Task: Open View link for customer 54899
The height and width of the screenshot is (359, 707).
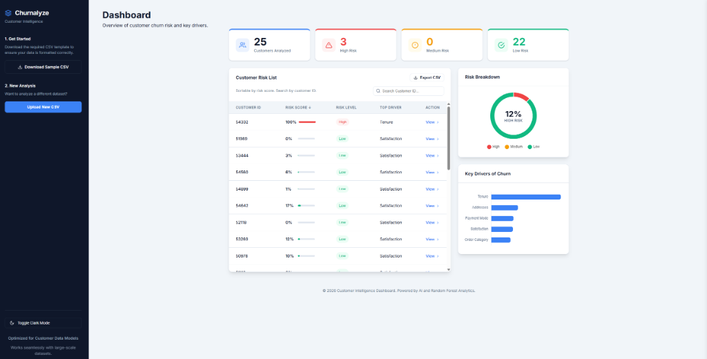Action: (432, 189)
